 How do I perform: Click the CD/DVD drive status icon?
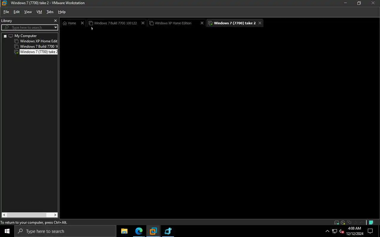343,222
